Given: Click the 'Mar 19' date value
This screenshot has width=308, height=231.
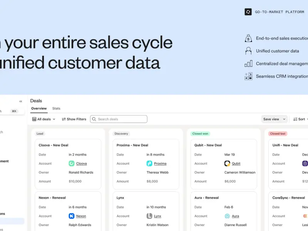Looking at the screenshot, I should [229, 155].
